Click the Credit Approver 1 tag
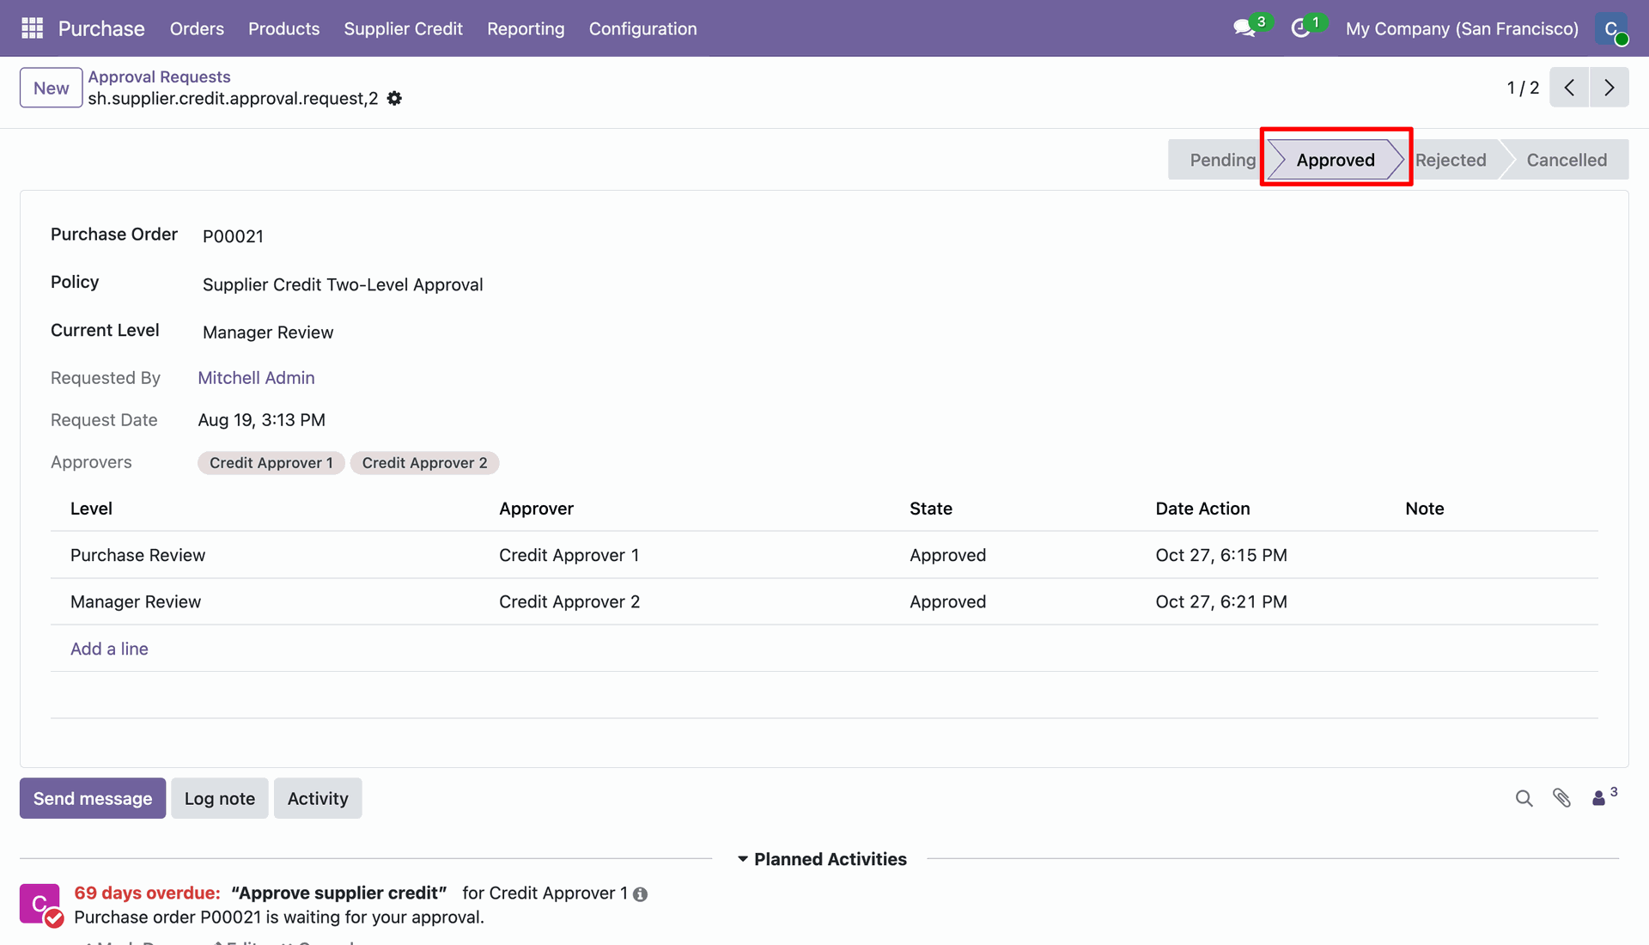This screenshot has width=1649, height=945. 271,463
